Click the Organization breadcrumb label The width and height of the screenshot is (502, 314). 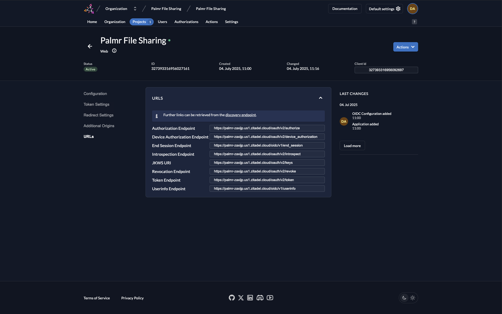coord(116,9)
